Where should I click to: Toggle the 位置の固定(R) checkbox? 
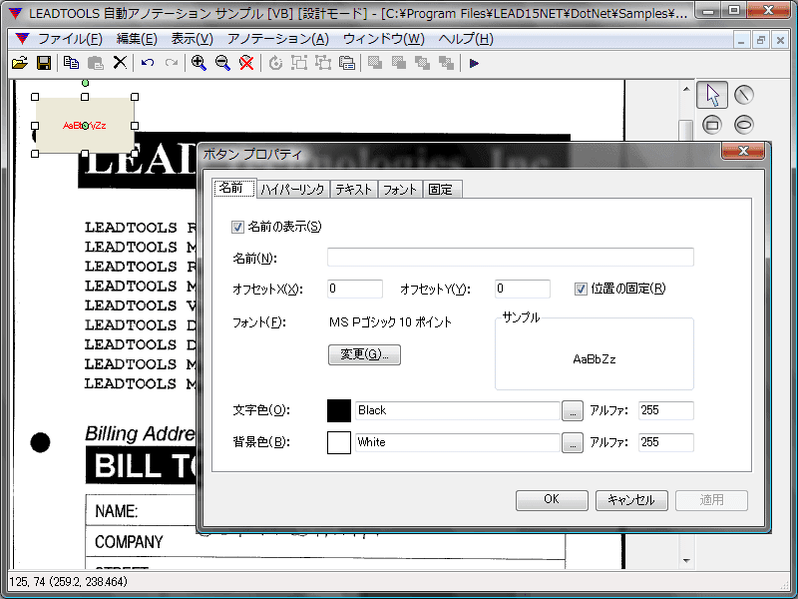(x=581, y=289)
